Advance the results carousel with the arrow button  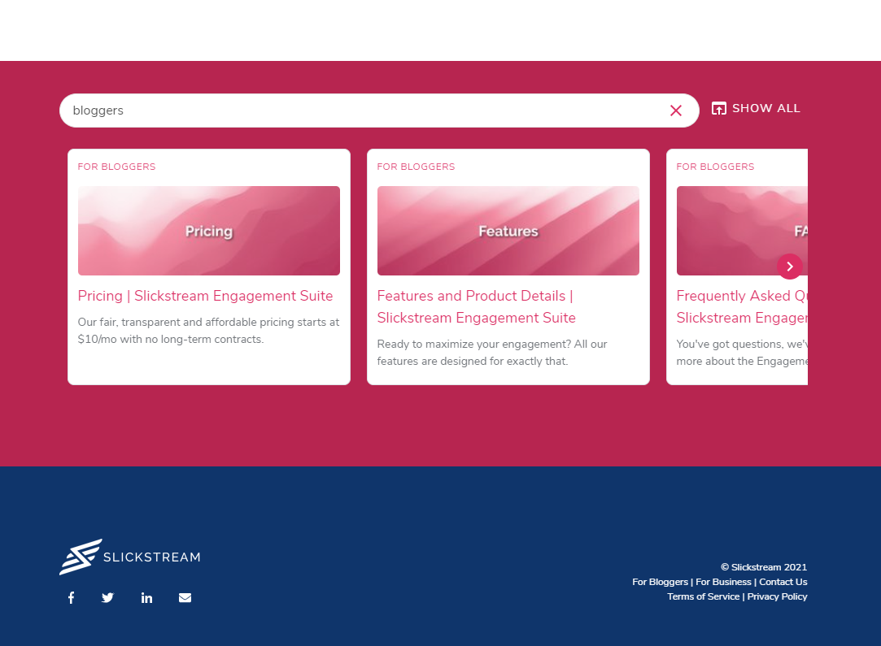tap(789, 267)
